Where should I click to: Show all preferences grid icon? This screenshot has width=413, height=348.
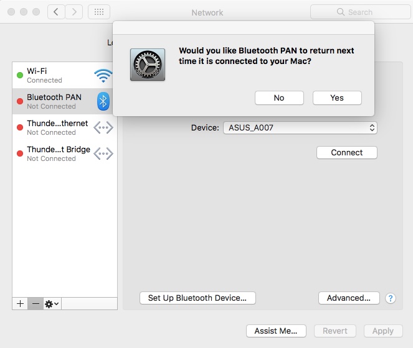click(99, 12)
